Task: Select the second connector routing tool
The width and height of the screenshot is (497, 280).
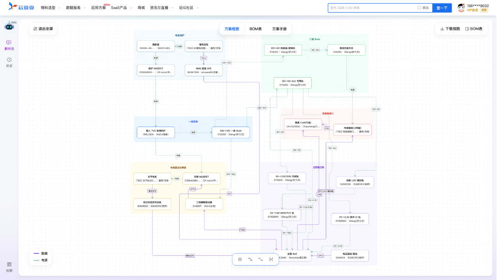Action: pyautogui.click(x=261, y=260)
